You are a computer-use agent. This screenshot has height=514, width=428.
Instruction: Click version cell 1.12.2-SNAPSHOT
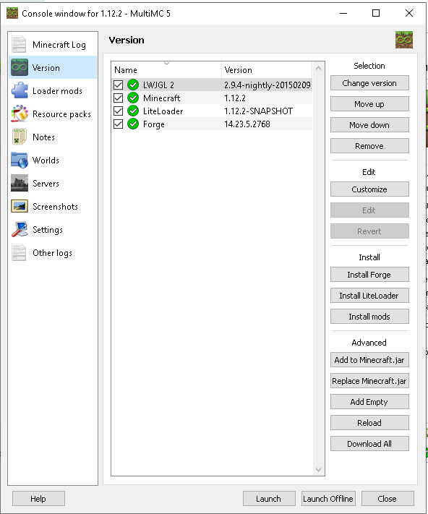tap(258, 111)
